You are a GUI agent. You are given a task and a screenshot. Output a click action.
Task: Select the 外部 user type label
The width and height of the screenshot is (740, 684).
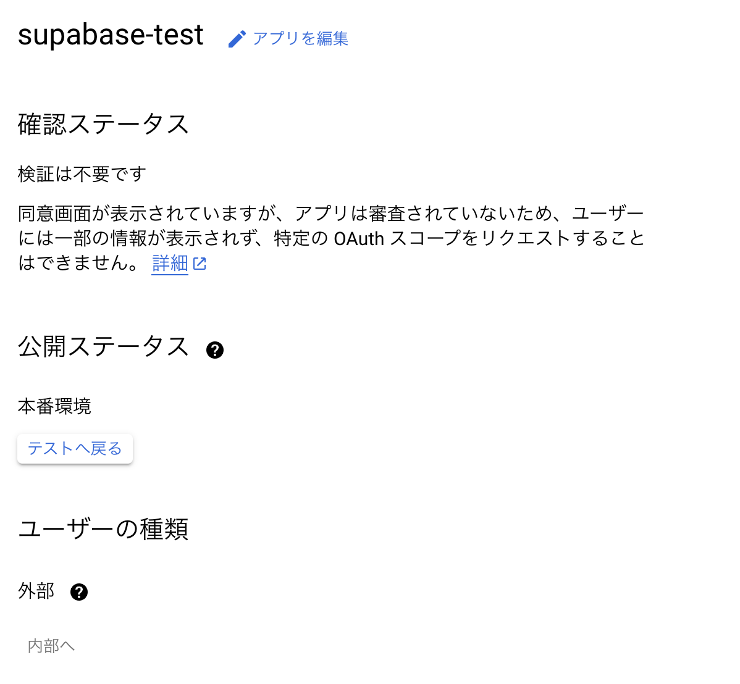click(x=36, y=591)
